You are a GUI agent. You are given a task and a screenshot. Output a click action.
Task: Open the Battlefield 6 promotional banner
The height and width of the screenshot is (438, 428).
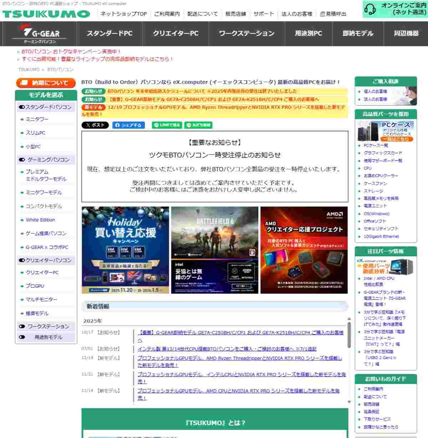[x=215, y=250]
